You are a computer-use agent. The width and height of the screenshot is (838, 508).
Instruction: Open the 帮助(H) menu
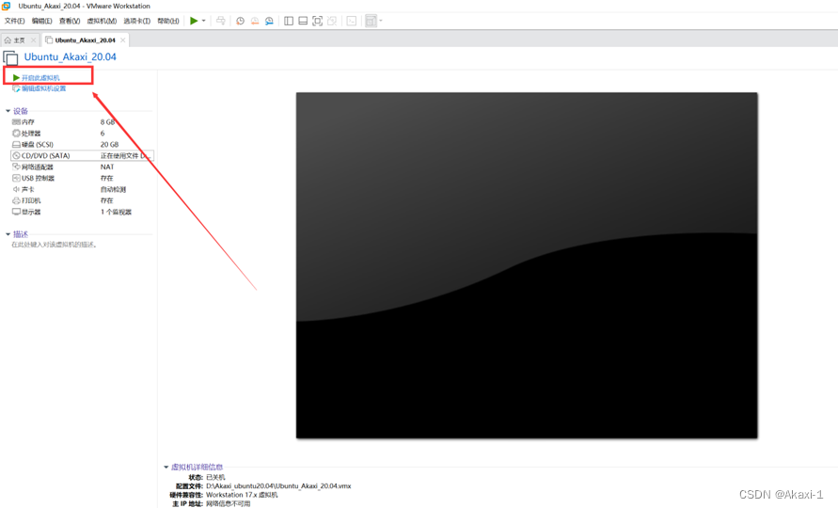coord(167,21)
